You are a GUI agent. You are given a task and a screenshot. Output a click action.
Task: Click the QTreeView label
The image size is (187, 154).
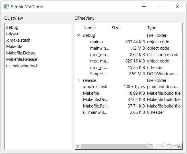(x=84, y=18)
